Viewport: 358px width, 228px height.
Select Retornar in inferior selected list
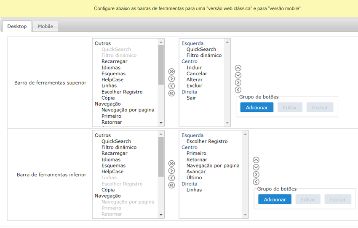[197, 159]
